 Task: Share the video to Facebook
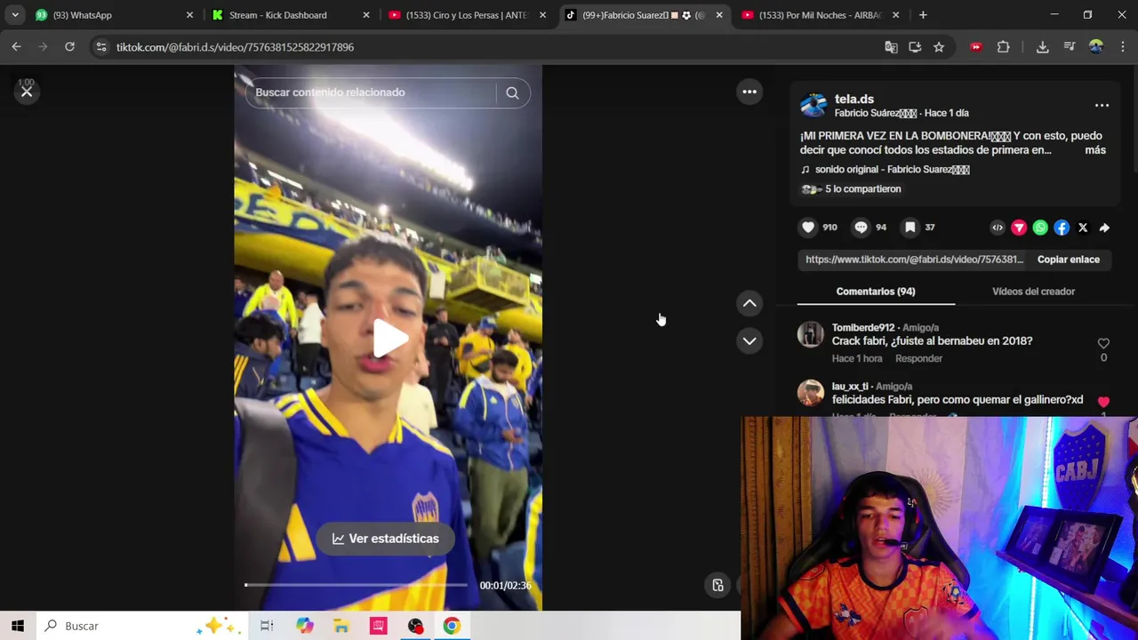pyautogui.click(x=1062, y=228)
